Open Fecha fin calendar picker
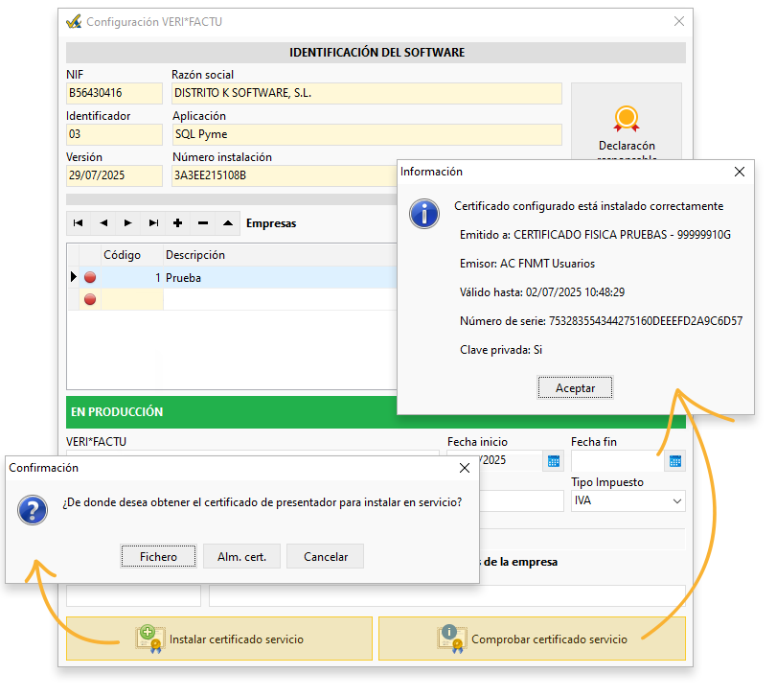 coord(675,461)
